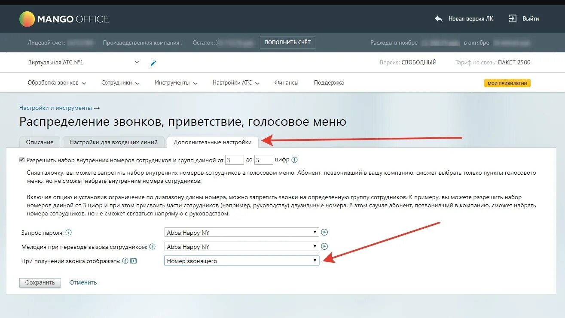
Task: Expand Обработка звонков menu
Action: pos(57,83)
